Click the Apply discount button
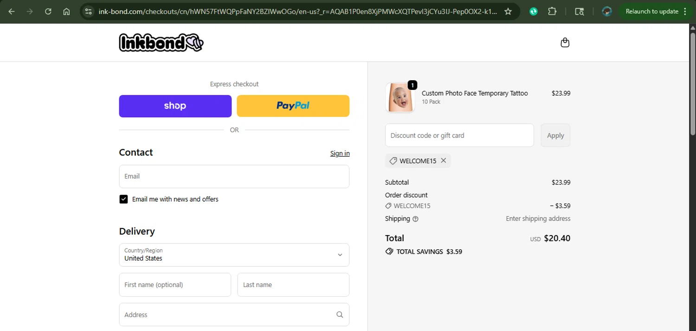This screenshot has width=696, height=331. tap(555, 135)
